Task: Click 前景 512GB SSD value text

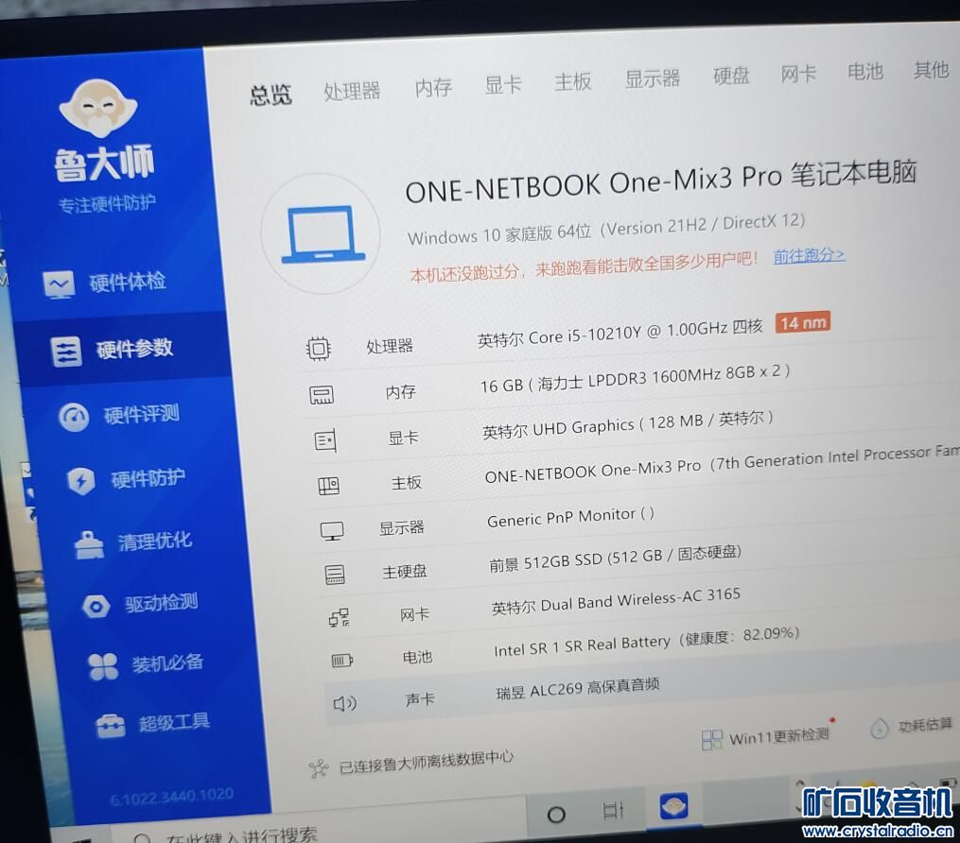Action: (615, 559)
